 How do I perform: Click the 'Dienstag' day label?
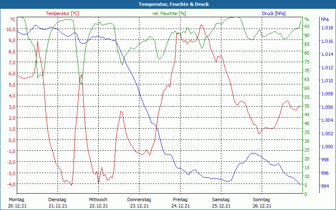57,200
